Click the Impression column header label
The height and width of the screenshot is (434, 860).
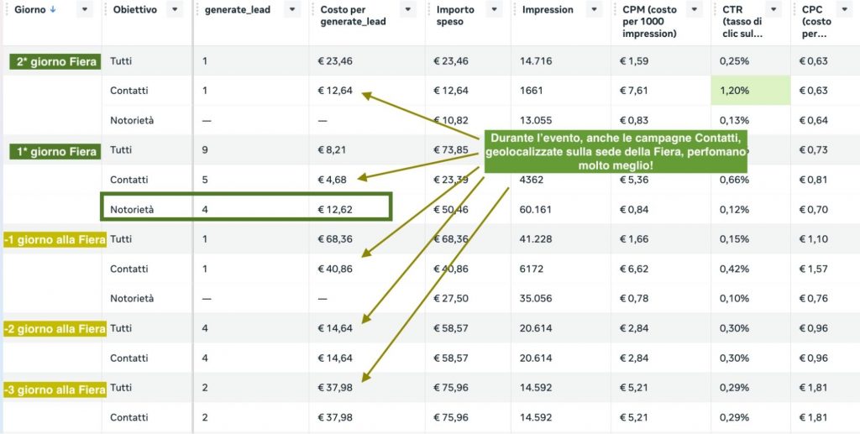coord(548,10)
